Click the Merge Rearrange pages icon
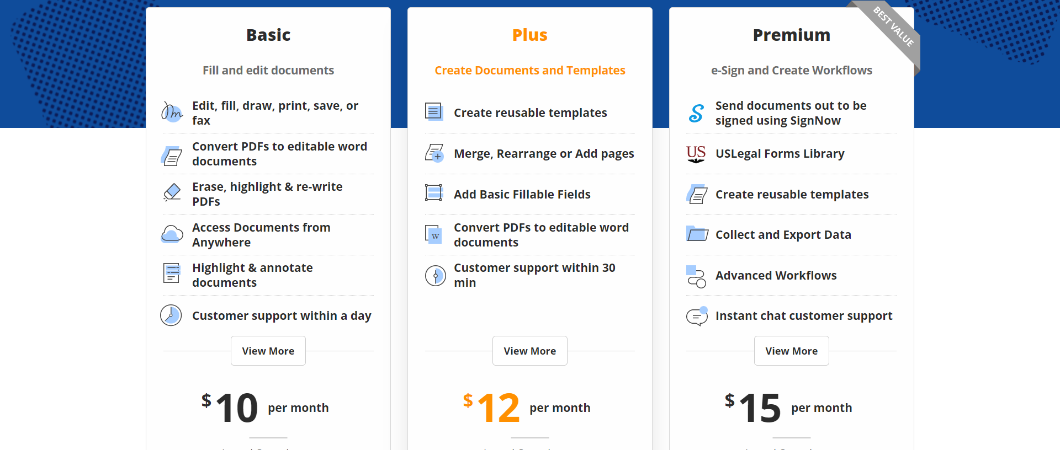The height and width of the screenshot is (450, 1060). (434, 153)
